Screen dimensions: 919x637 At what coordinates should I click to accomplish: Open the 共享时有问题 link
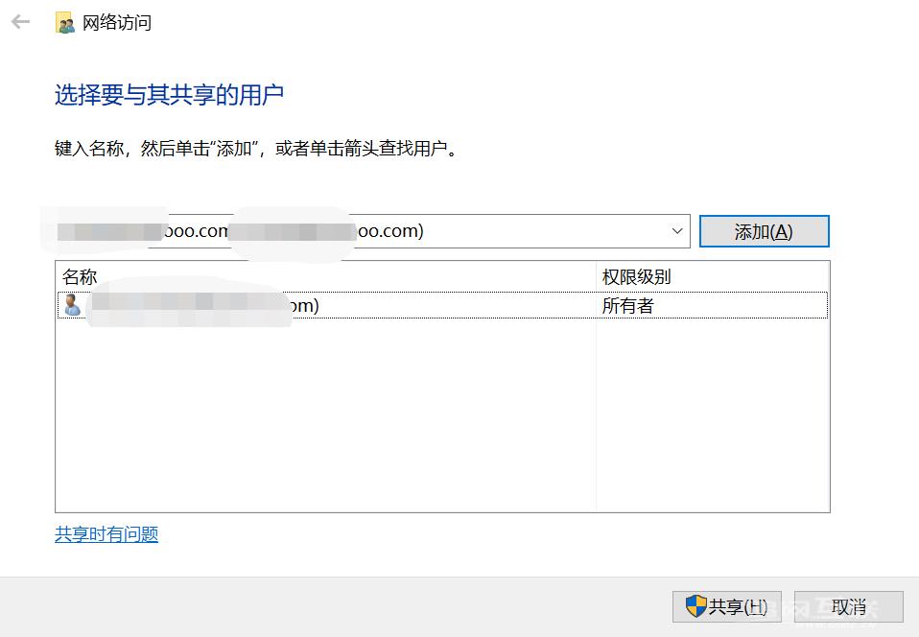(x=106, y=533)
